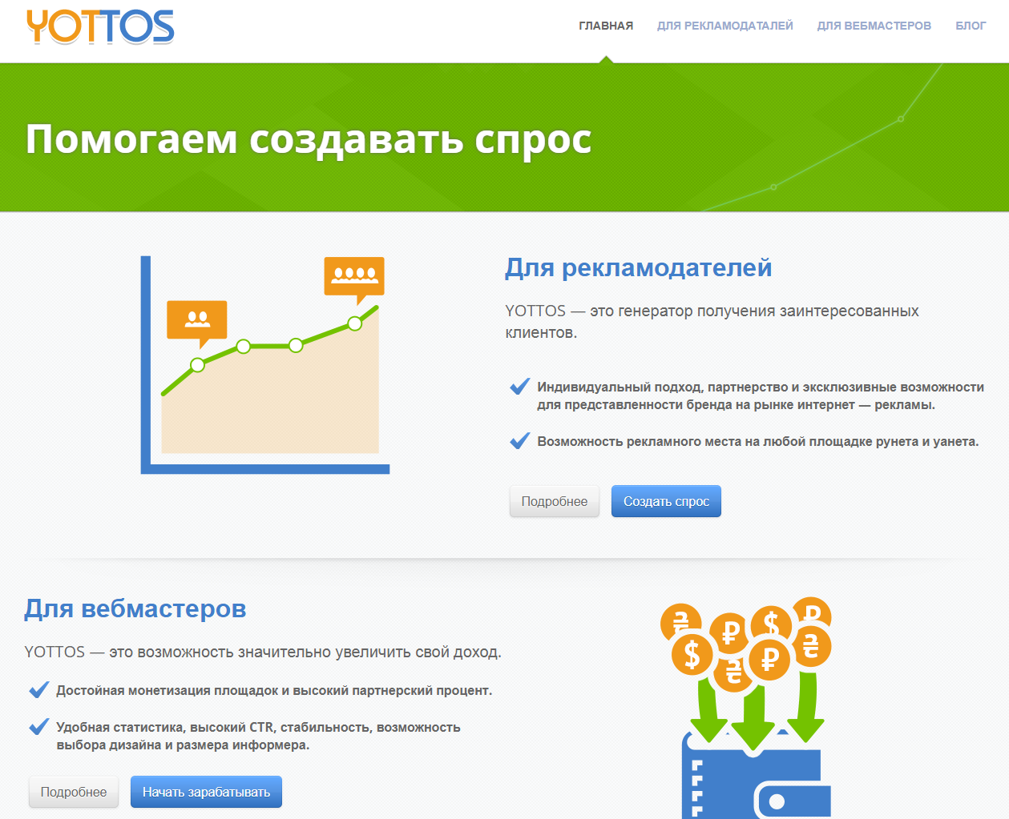Click 'Подробнее' in the advertisers section
The width and height of the screenshot is (1009, 819).
coord(554,500)
